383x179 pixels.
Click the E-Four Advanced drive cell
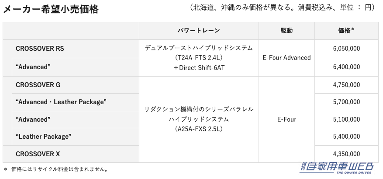286,58
